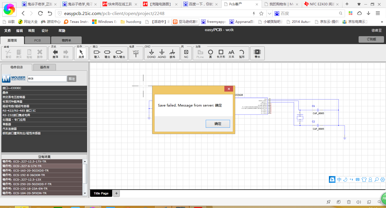Go back using browser back arrow

pyautogui.click(x=23, y=13)
